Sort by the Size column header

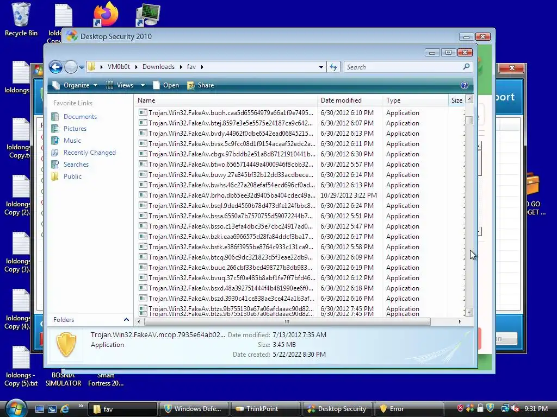pos(456,100)
